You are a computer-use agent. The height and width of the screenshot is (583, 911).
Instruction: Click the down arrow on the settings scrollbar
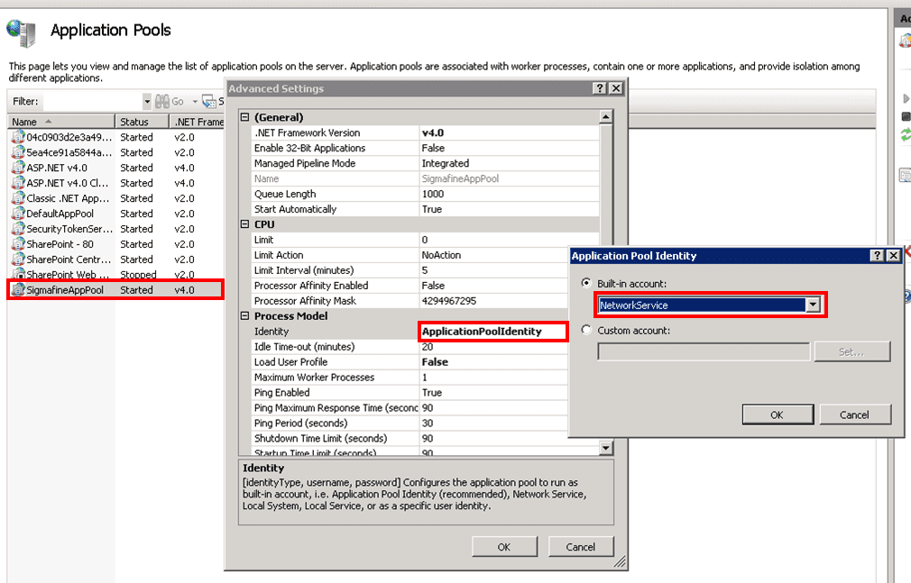(605, 446)
